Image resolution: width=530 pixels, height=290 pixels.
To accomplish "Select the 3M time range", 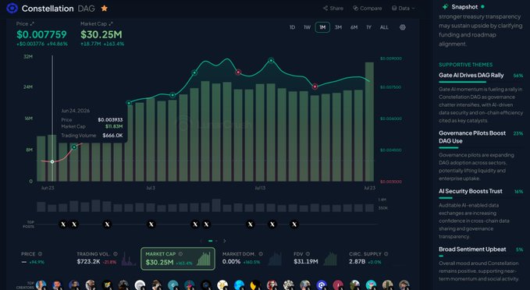I will (x=338, y=27).
